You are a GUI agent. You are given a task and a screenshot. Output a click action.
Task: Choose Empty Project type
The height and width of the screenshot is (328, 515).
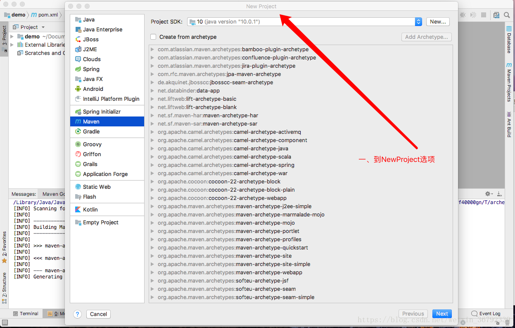click(107, 222)
